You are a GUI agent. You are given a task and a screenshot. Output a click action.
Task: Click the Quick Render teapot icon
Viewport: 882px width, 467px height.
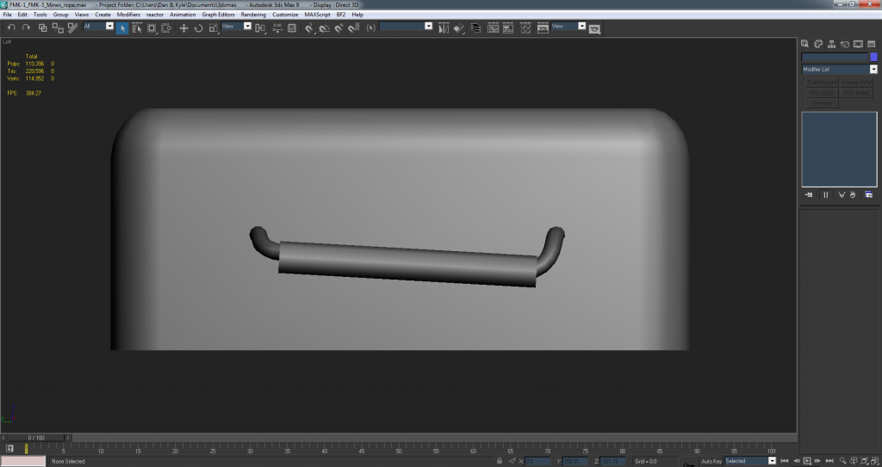point(595,28)
